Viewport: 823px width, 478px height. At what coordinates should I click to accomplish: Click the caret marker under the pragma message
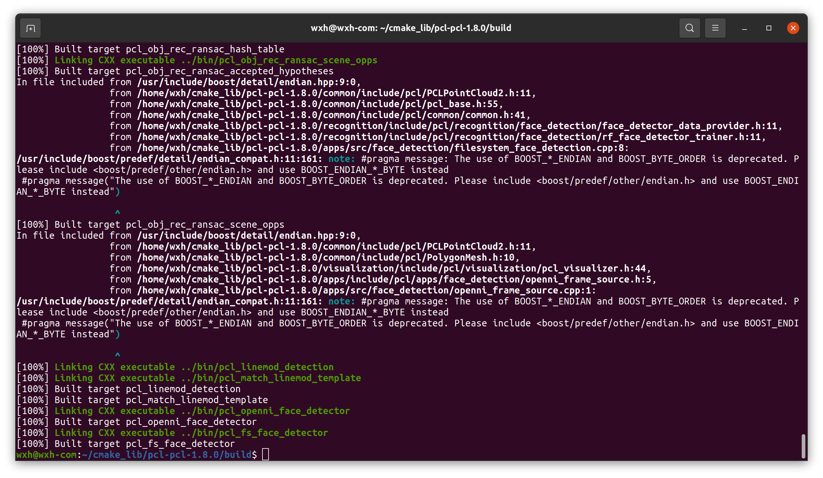(118, 213)
